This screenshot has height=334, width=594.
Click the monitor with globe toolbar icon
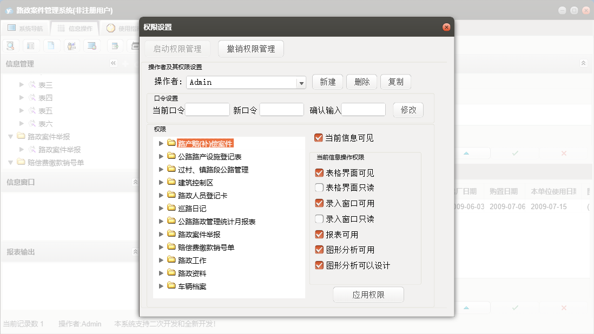pyautogui.click(x=91, y=46)
